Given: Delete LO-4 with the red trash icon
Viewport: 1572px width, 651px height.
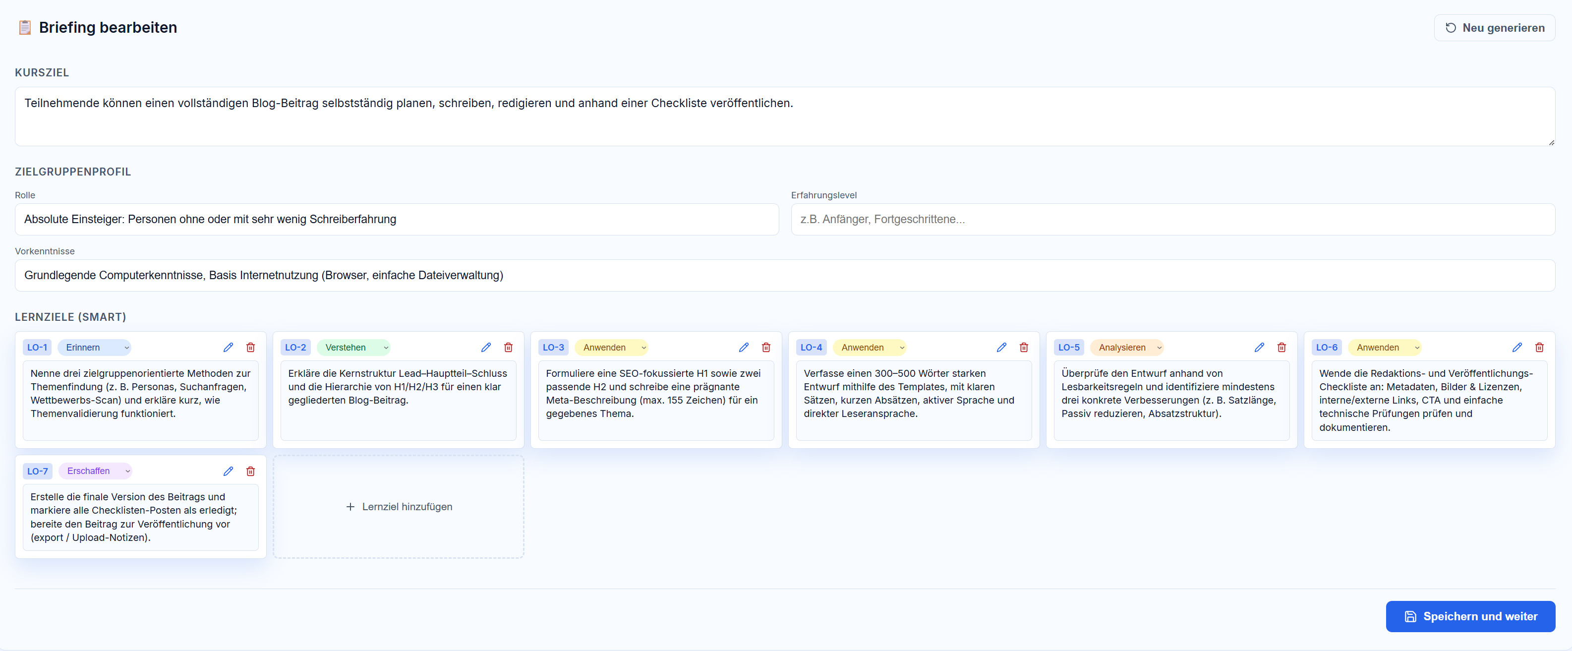Looking at the screenshot, I should pyautogui.click(x=1024, y=347).
